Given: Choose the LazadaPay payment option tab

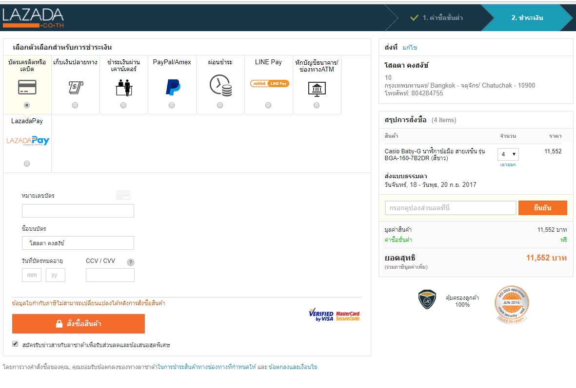Looking at the screenshot, I should pyautogui.click(x=27, y=143).
